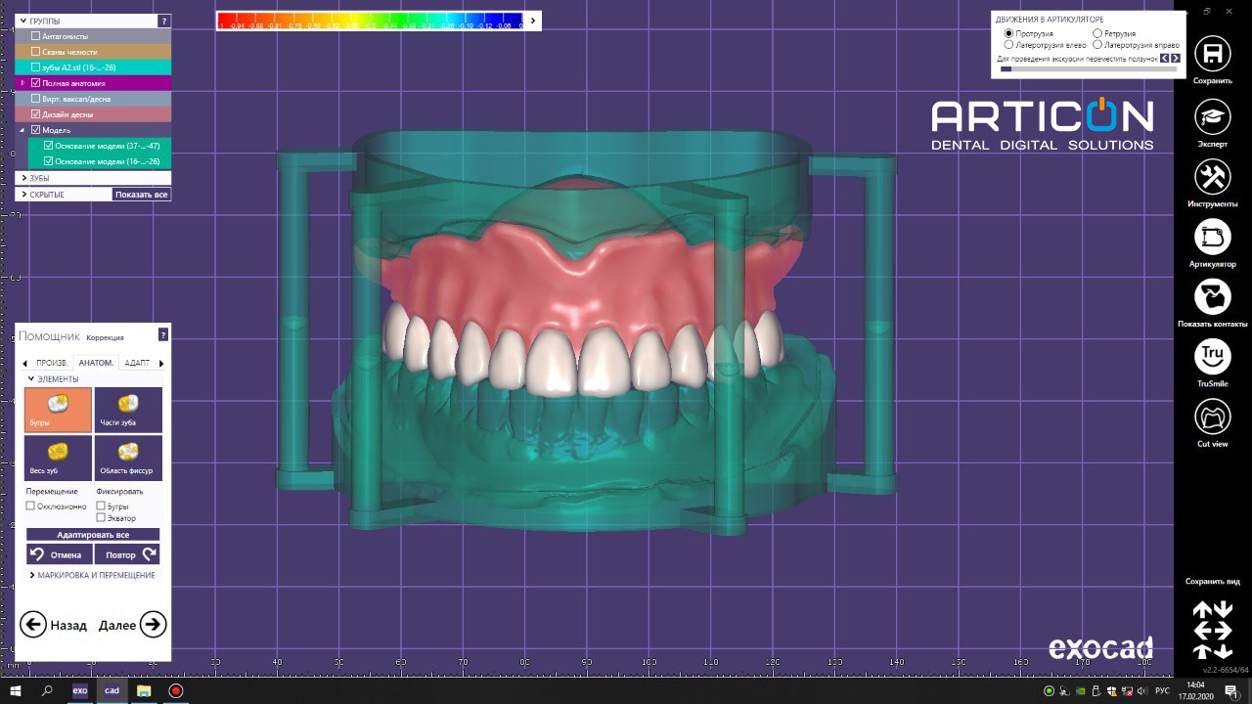The width and height of the screenshot is (1252, 704).
Task: Select Латеротрузия влево radio button
Action: click(1009, 45)
